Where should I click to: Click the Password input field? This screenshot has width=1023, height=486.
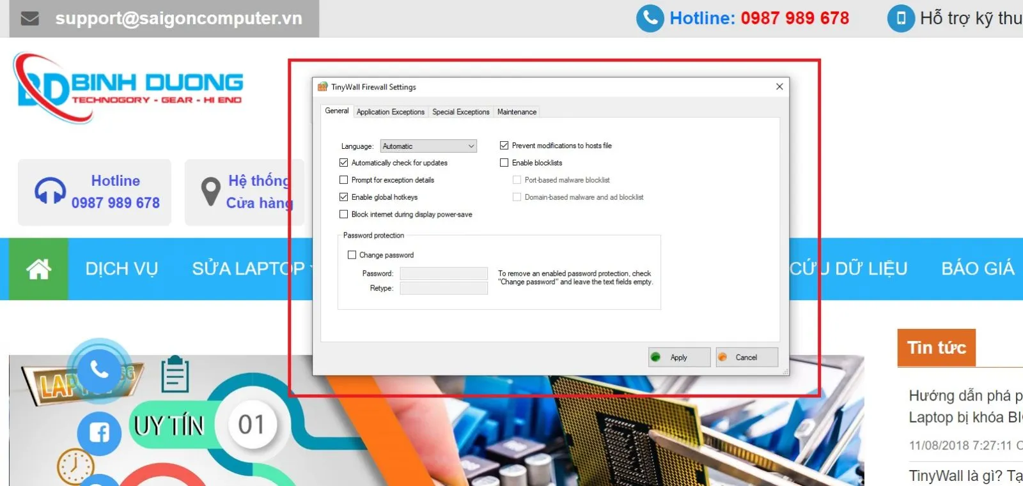tap(444, 273)
